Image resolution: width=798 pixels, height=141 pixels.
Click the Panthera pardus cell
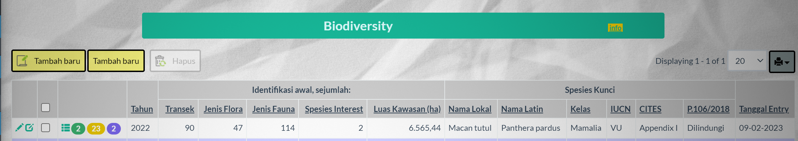tap(531, 128)
